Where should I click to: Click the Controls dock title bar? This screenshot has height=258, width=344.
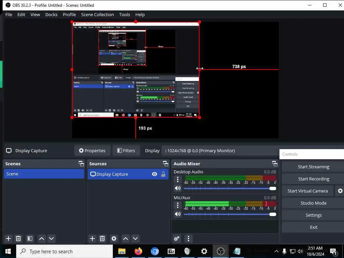pyautogui.click(x=312, y=154)
